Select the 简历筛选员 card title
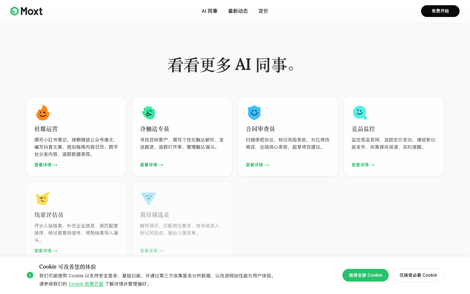 [155, 215]
